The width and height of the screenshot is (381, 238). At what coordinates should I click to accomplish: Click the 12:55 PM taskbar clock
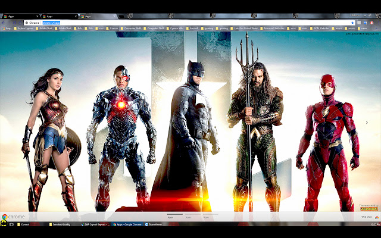coord(376,224)
